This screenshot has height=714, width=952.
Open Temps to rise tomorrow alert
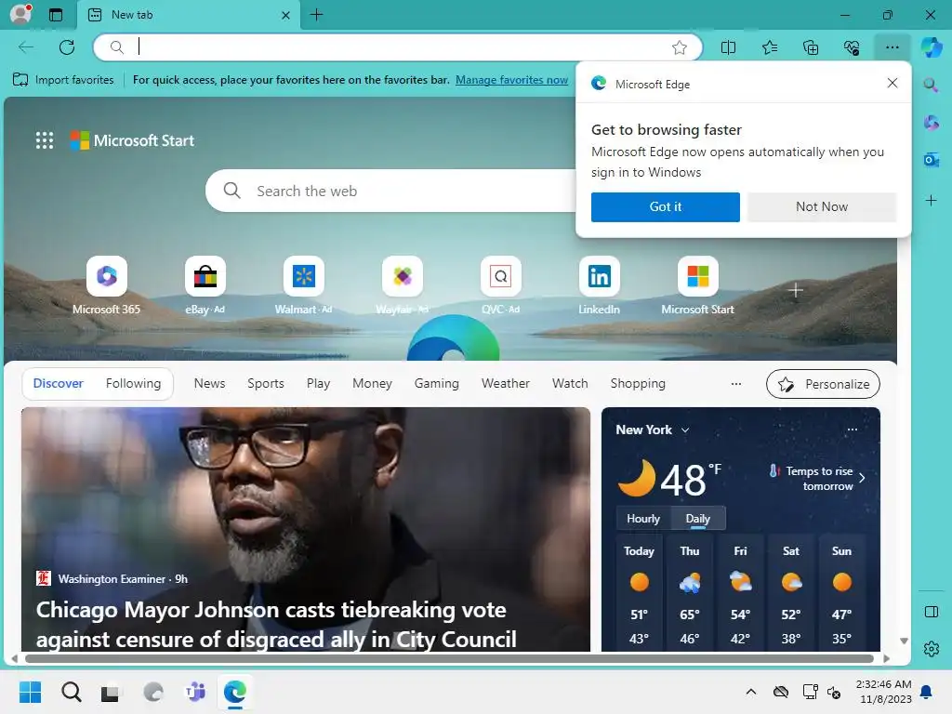pos(817,479)
